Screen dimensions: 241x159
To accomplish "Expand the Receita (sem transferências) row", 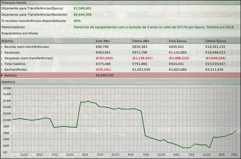I will click(x=2, y=47).
